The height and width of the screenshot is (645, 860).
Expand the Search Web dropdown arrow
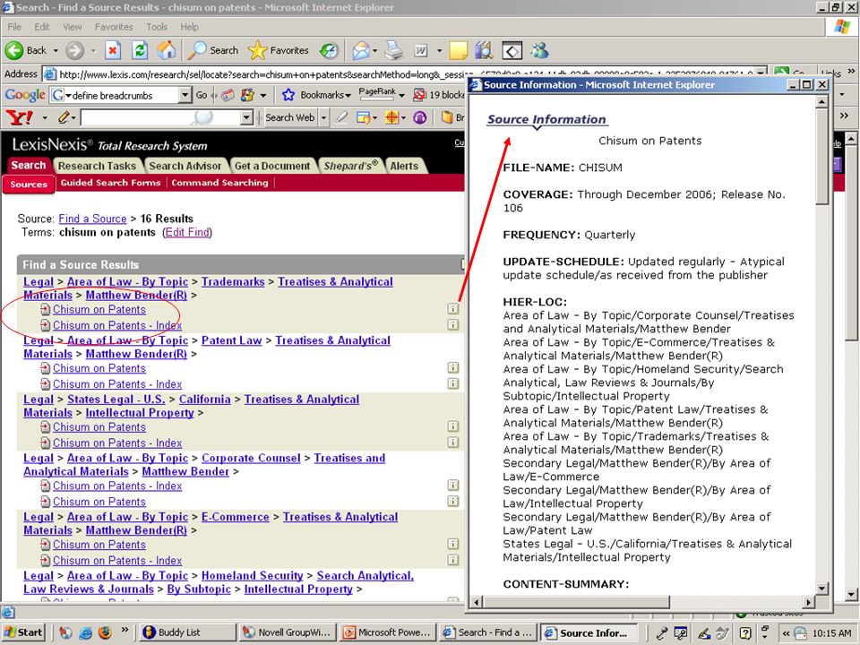point(323,117)
